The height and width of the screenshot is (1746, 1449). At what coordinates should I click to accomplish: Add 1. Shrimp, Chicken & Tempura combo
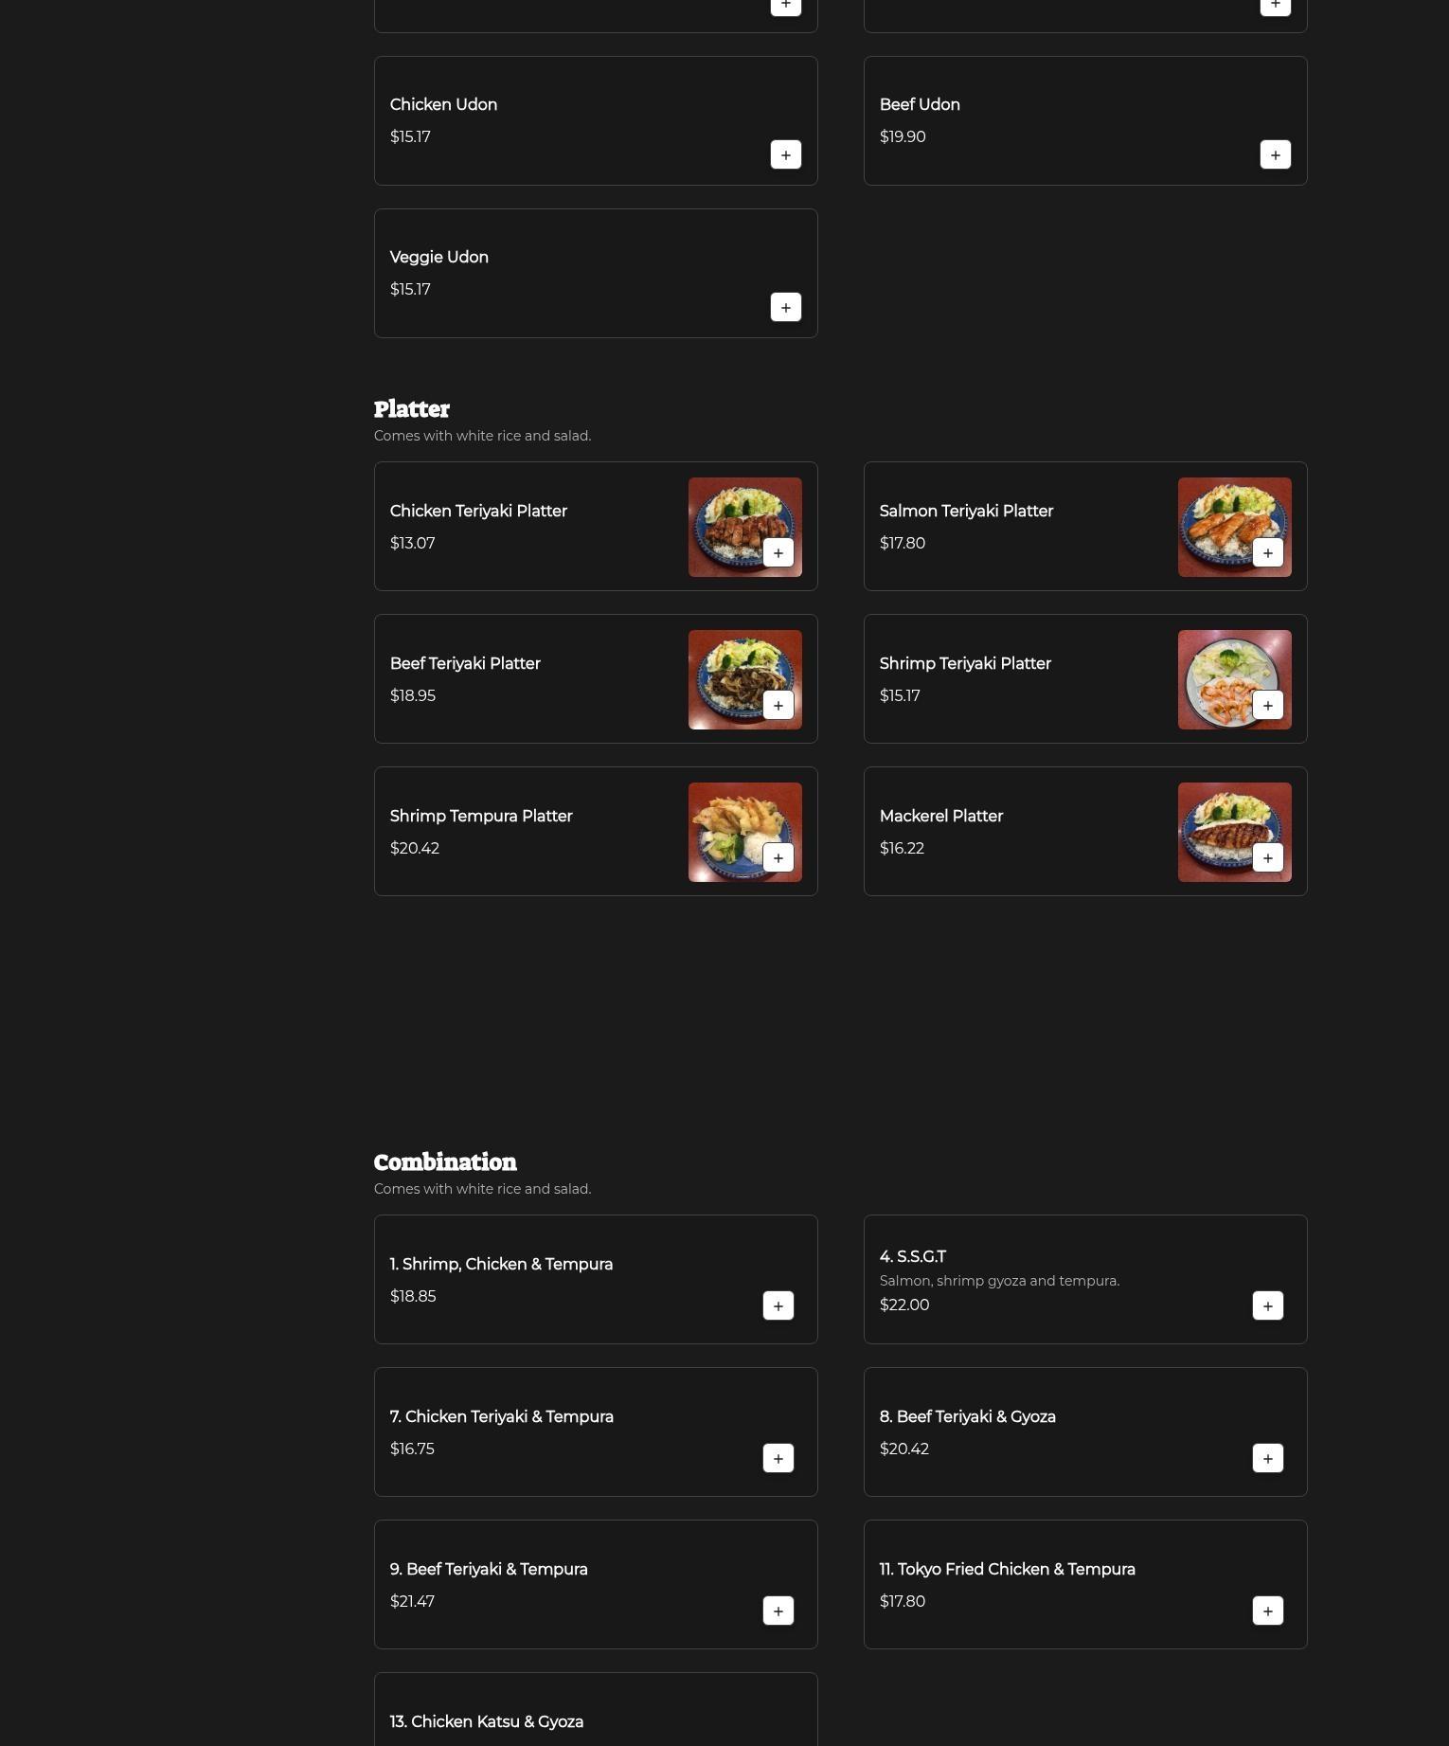[x=778, y=1305]
